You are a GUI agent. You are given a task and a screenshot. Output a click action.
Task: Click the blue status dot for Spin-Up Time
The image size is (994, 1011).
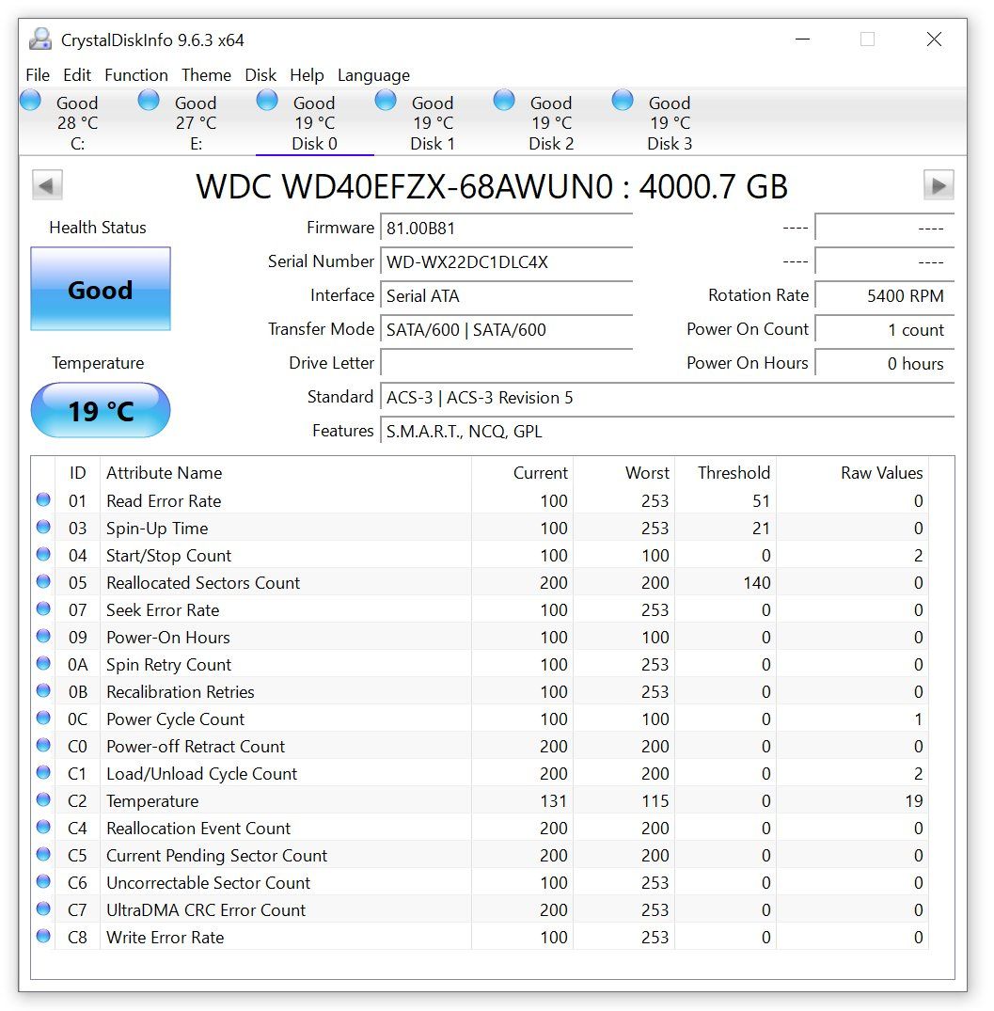tap(43, 527)
